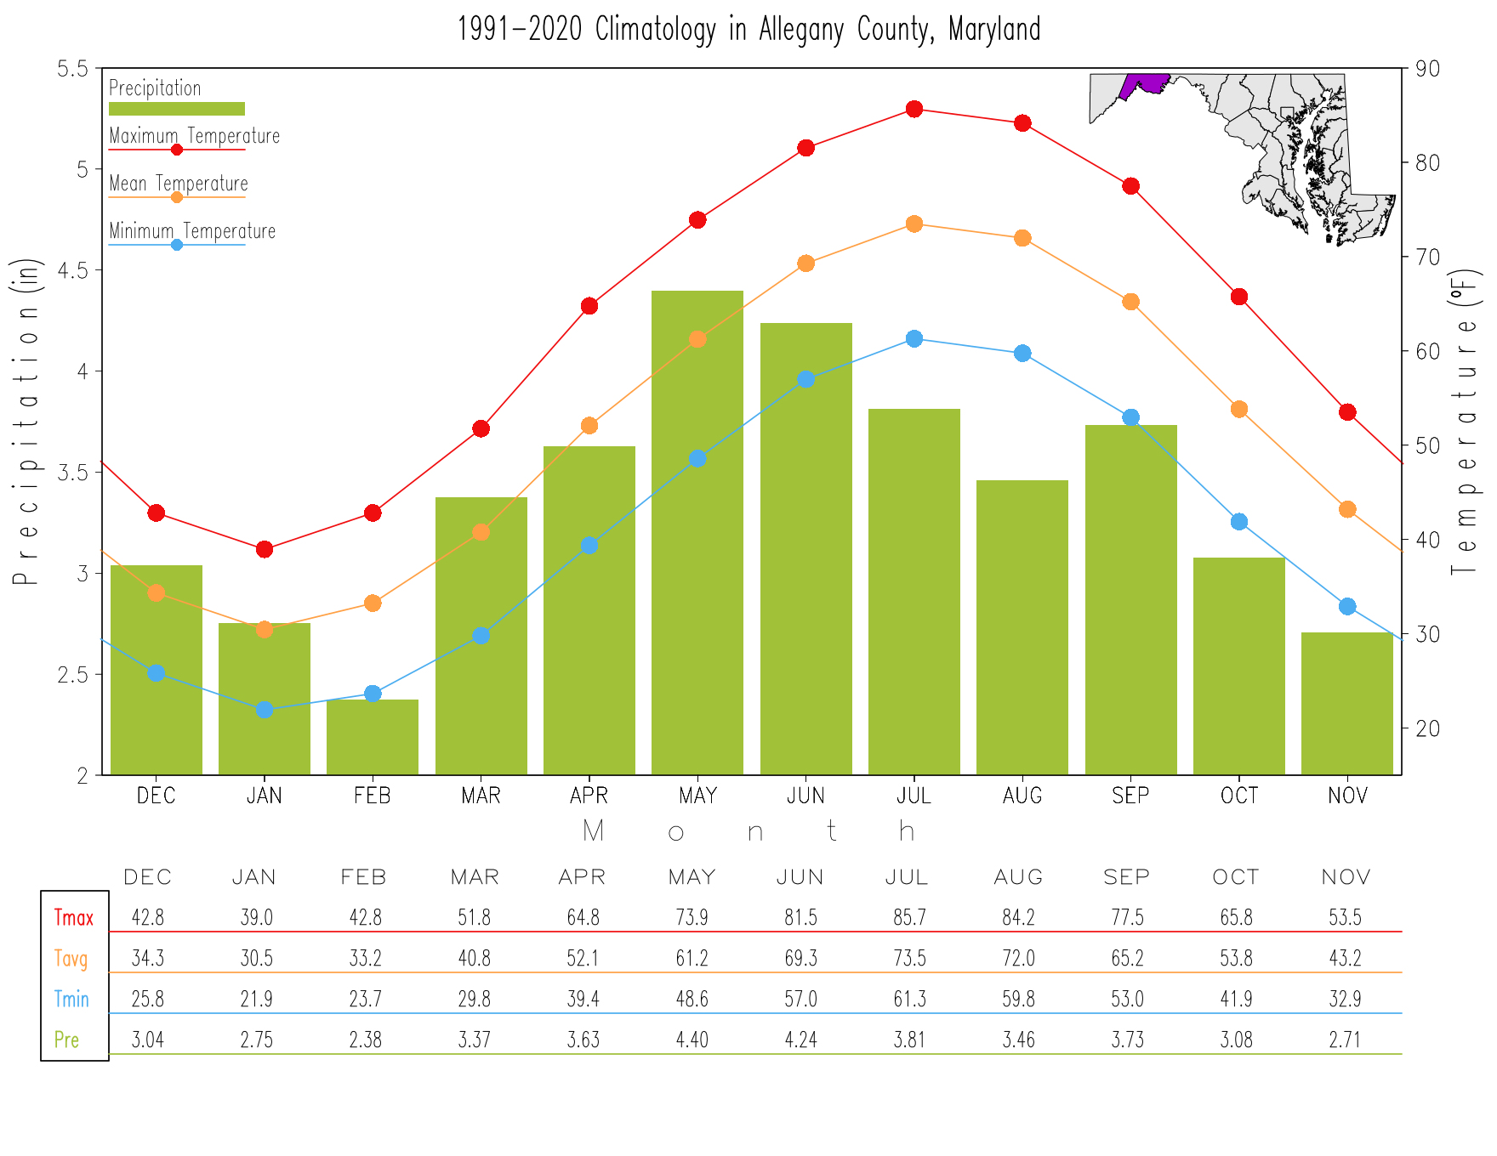This screenshot has height=1156, width=1497.
Task: Click the table value 65.8 for October Tmax
Action: [1237, 918]
